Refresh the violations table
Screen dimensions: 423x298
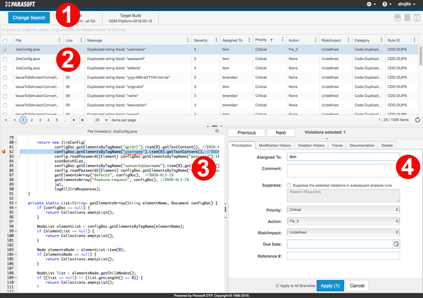pos(418,120)
